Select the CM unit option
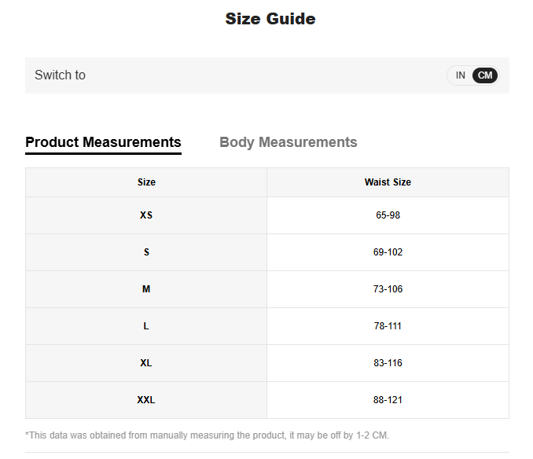 click(x=485, y=75)
